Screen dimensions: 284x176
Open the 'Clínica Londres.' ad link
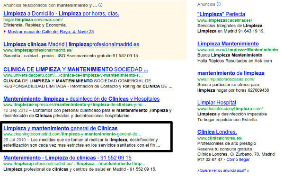click(x=217, y=132)
